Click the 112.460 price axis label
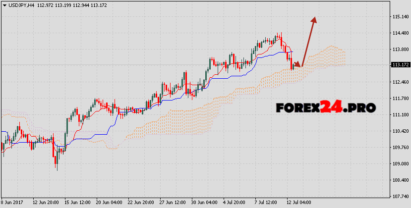Image resolution: width=411 pixels, height=208 pixels. click(x=400, y=82)
